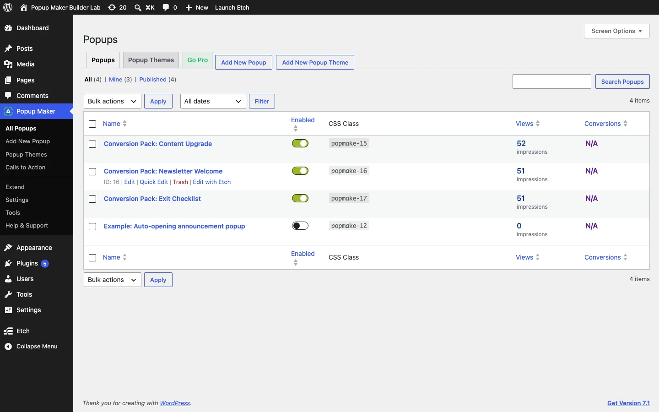Click the comments bubble icon in admin bar

(166, 7)
